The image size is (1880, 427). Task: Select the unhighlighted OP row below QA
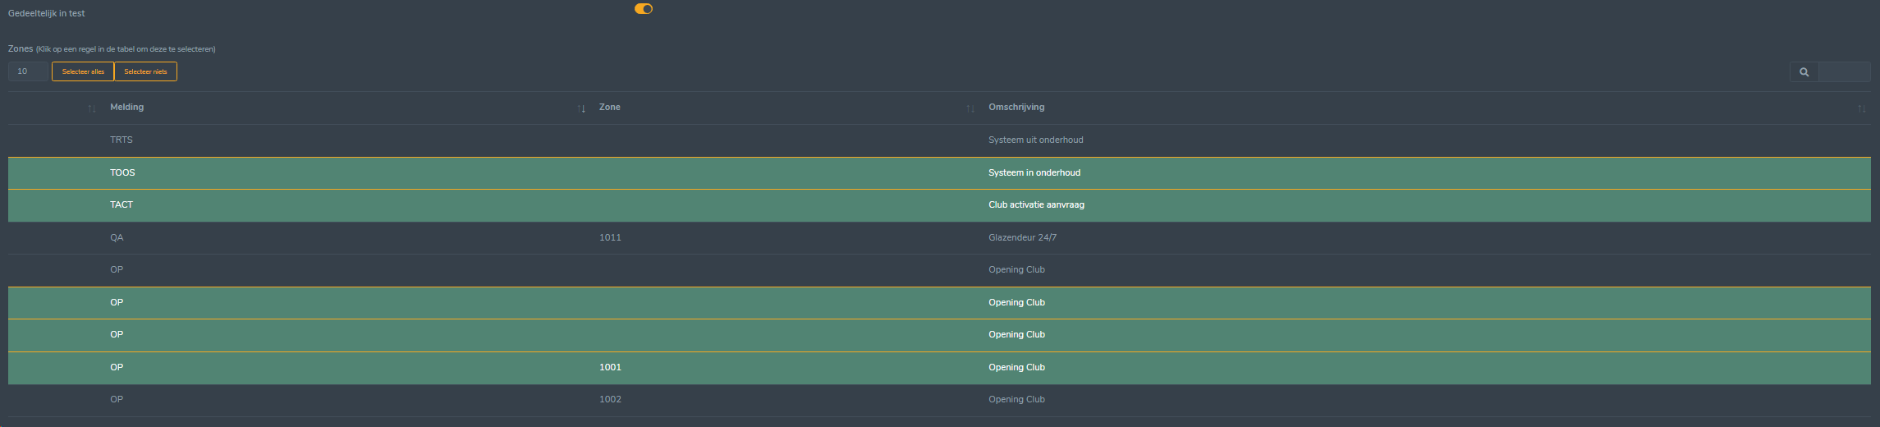[x=939, y=270]
